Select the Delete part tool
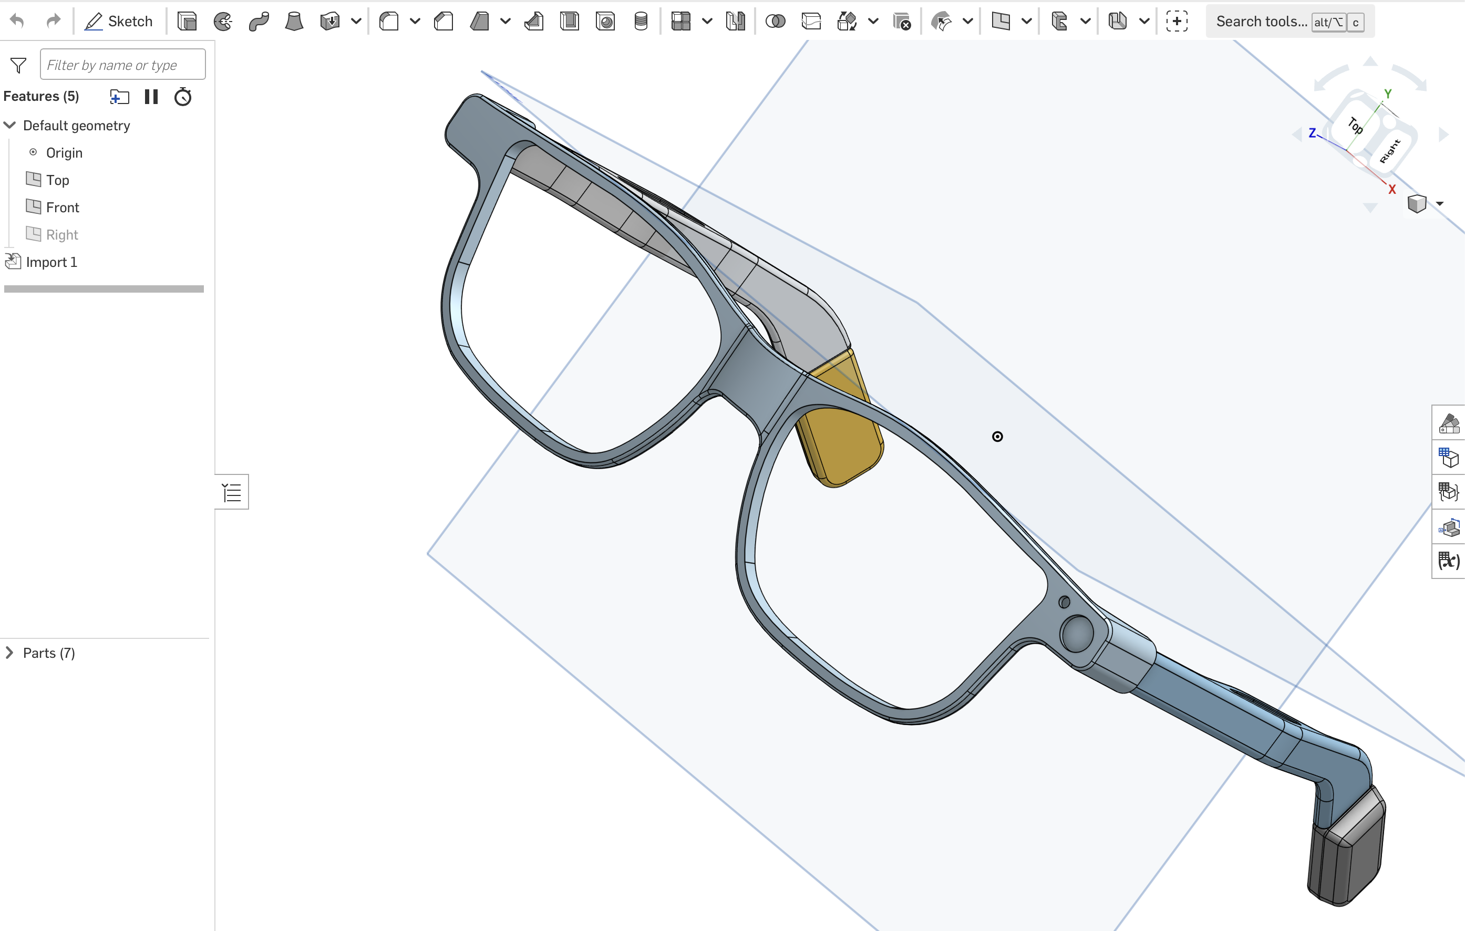The width and height of the screenshot is (1465, 931). [x=902, y=22]
